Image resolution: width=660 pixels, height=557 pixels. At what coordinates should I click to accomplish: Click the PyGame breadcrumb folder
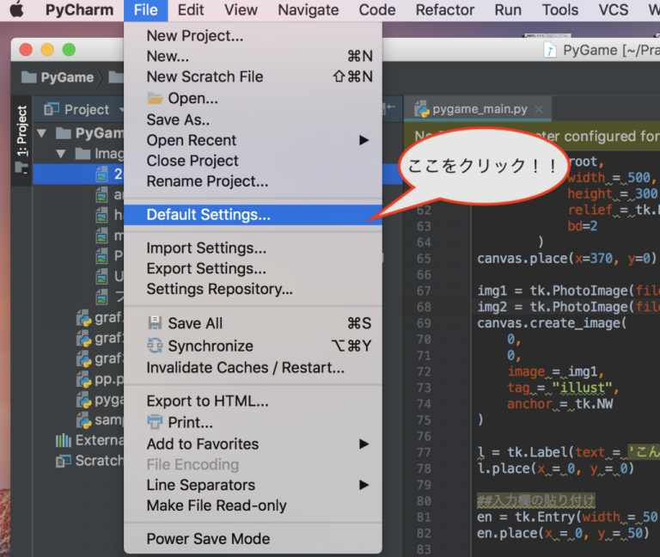(58, 77)
